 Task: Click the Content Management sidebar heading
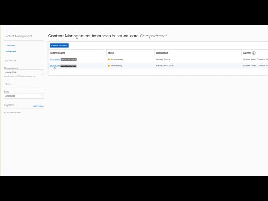(18, 36)
